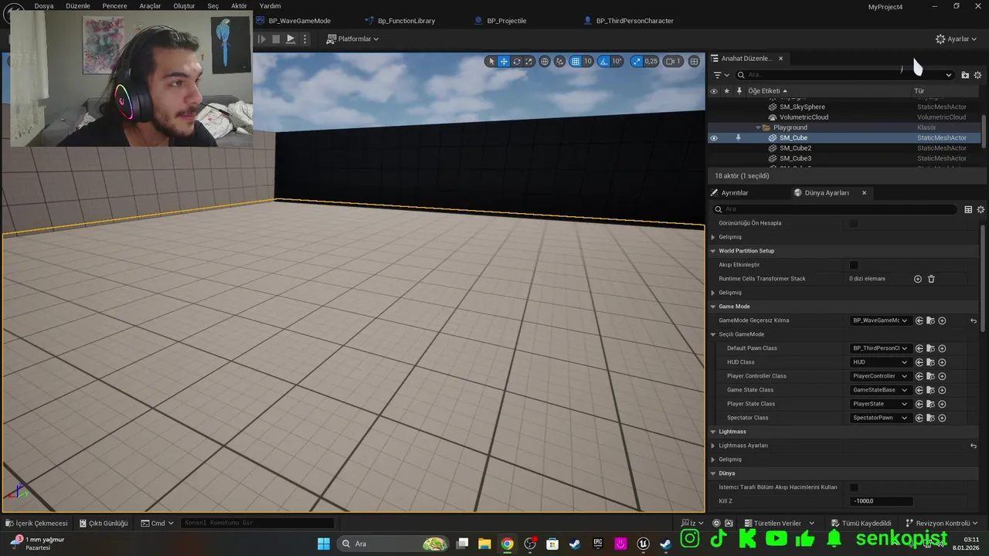This screenshot has height=556, width=989.
Task: Open play mode options three-dot menu
Action: click(305, 39)
